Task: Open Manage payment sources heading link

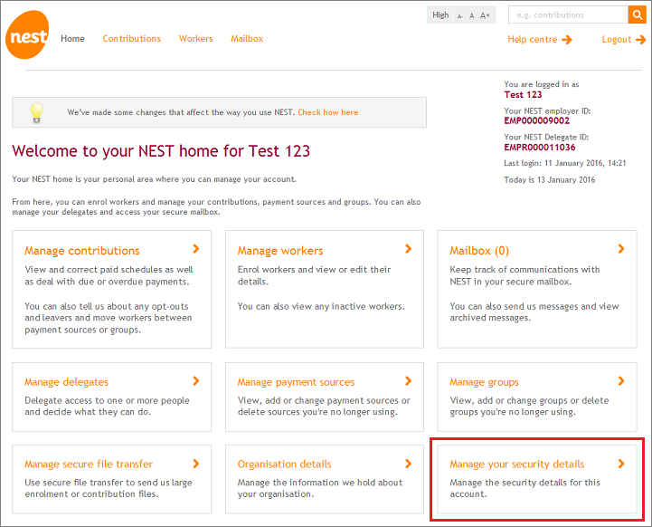Action: tap(296, 382)
